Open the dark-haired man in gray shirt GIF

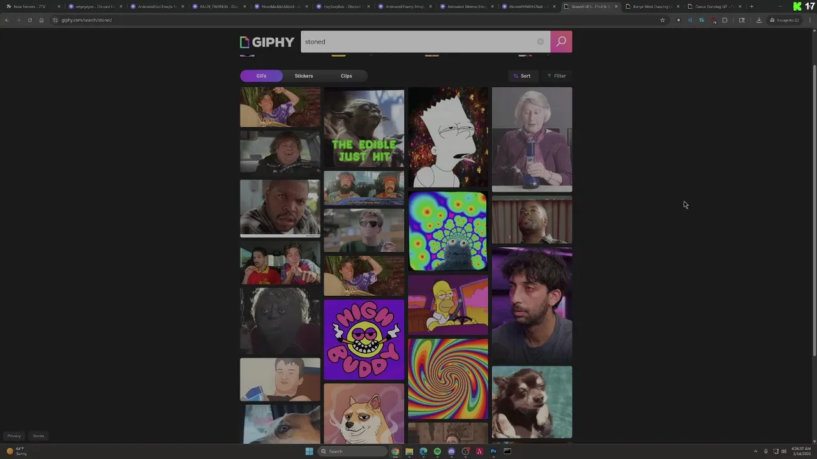point(532,305)
